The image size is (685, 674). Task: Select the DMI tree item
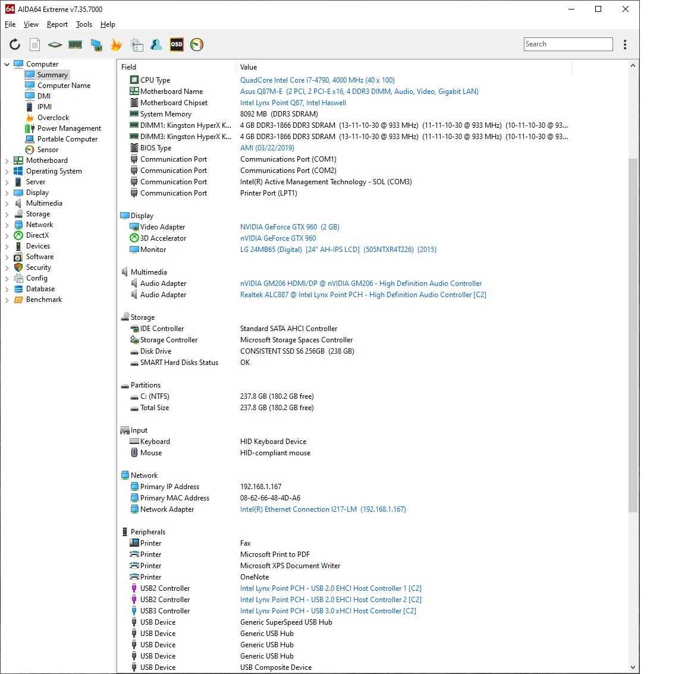point(43,96)
